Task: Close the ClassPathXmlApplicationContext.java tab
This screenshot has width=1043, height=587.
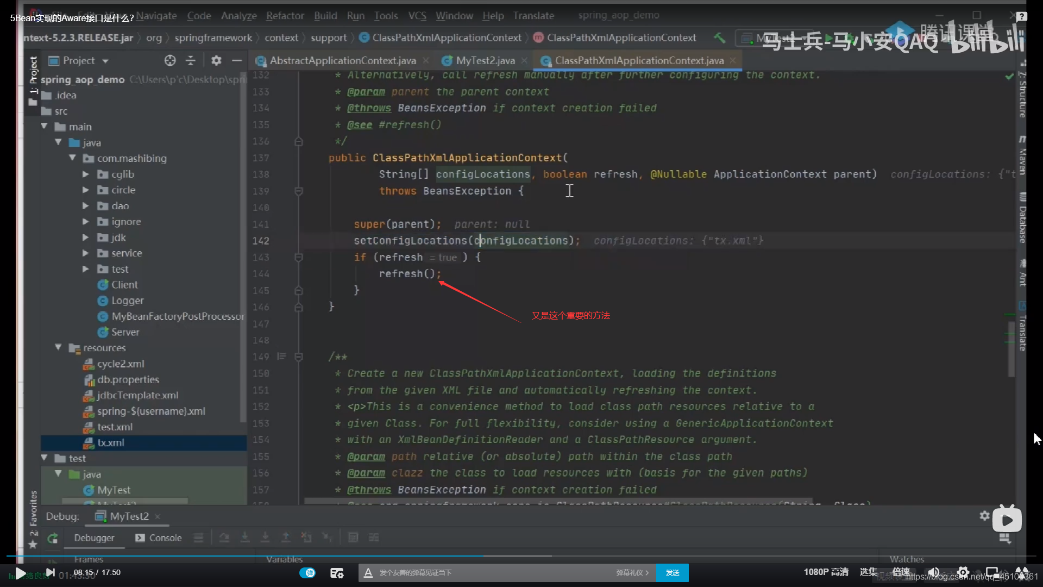Action: [x=733, y=60]
